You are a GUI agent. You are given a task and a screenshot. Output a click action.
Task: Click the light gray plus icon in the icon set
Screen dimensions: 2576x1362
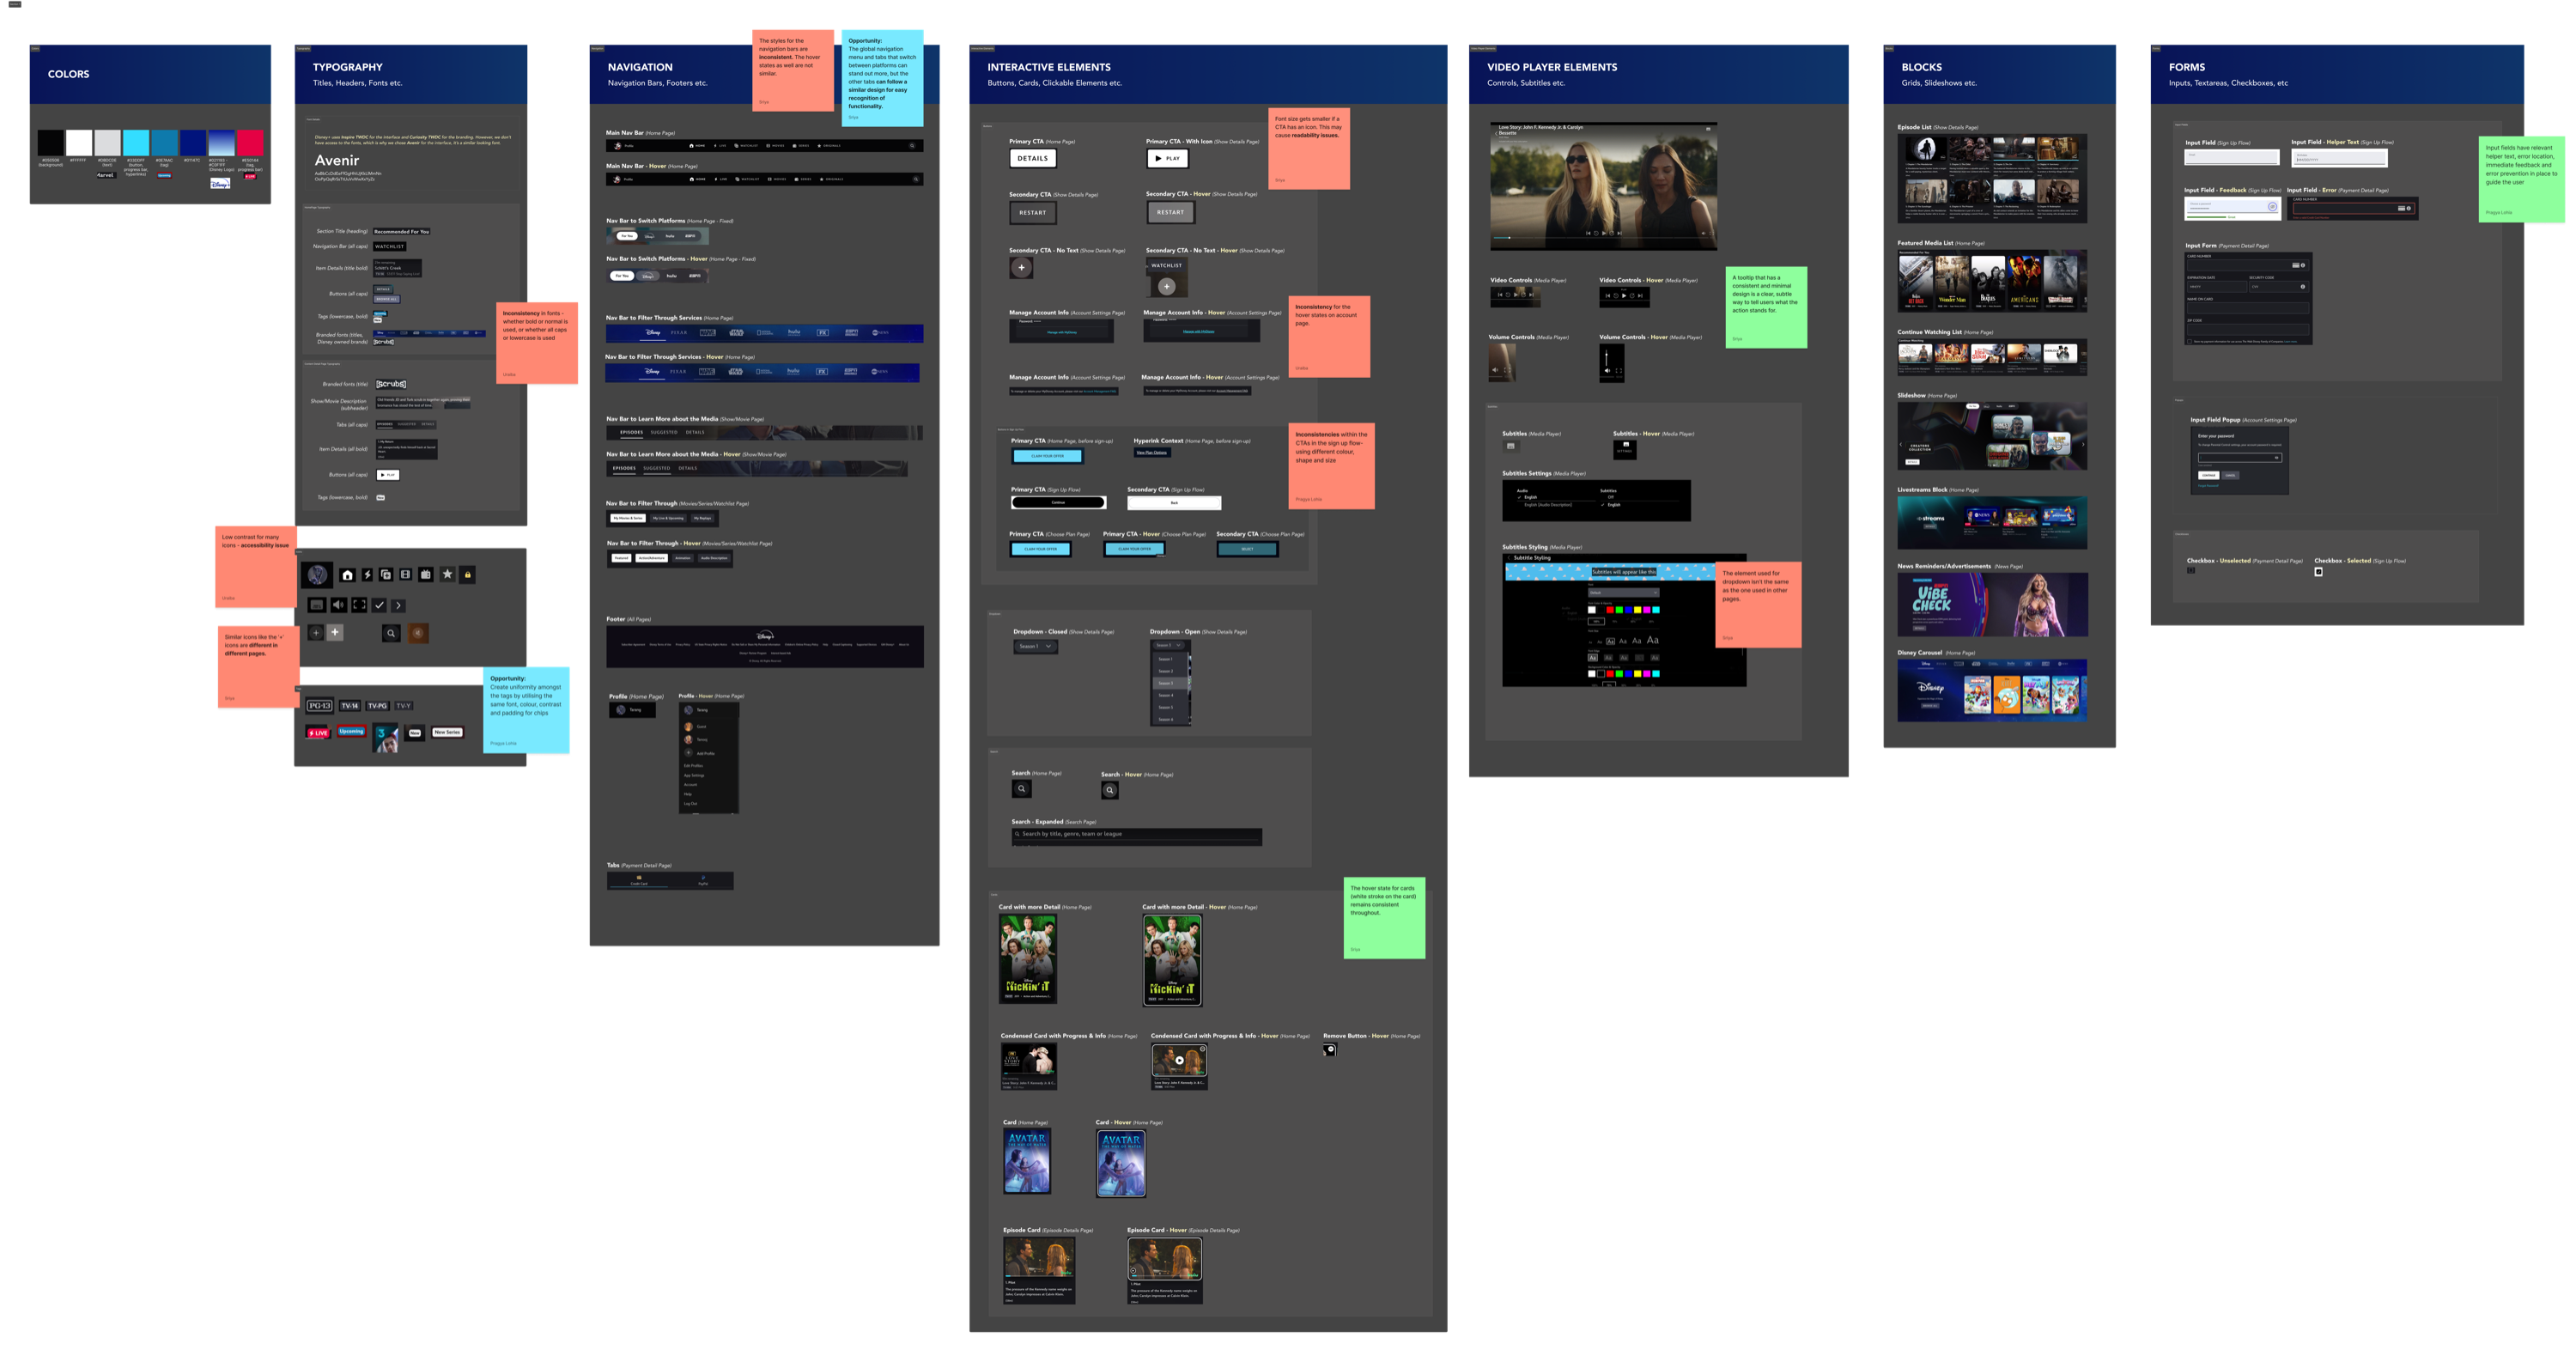coord(335,632)
